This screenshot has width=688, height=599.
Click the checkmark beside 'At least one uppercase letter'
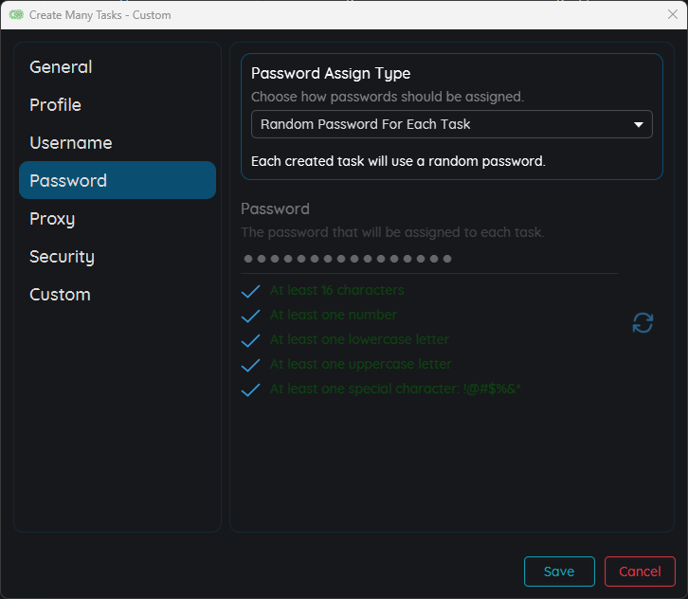[251, 365]
